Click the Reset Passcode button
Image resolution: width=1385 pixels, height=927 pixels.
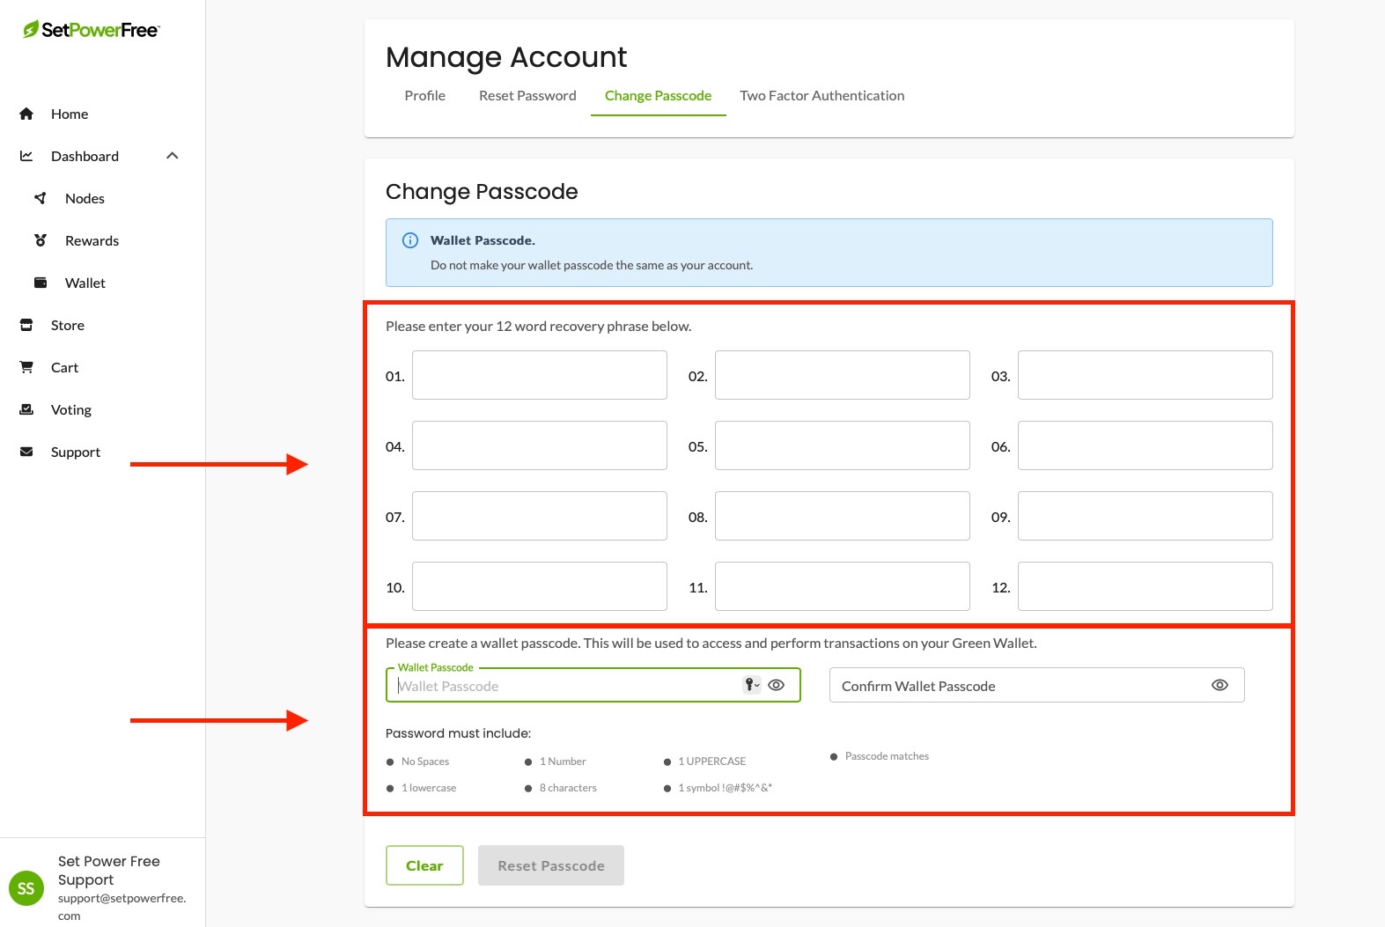(x=551, y=865)
